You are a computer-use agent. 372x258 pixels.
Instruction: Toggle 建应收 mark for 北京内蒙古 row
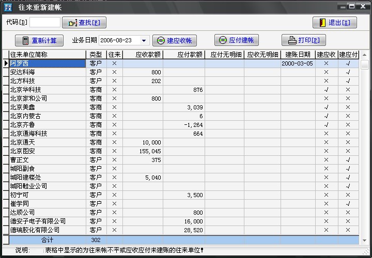coord(327,116)
